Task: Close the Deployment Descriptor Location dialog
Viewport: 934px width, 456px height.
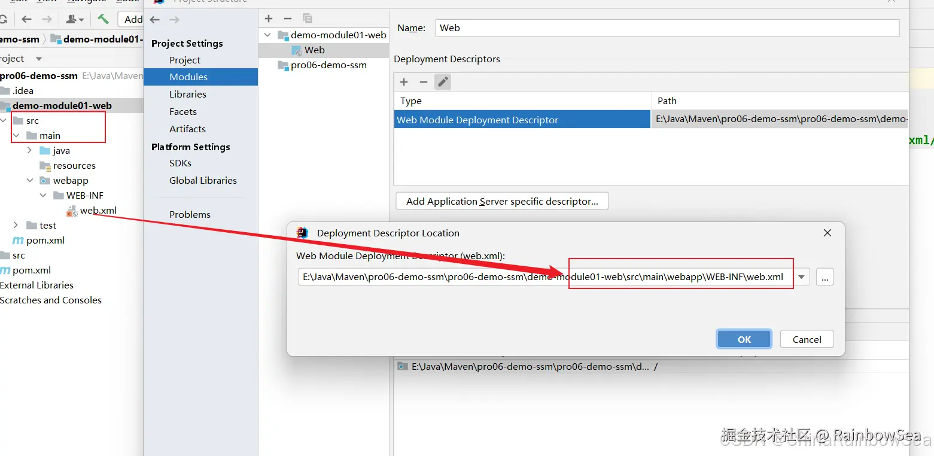Action: tap(827, 233)
